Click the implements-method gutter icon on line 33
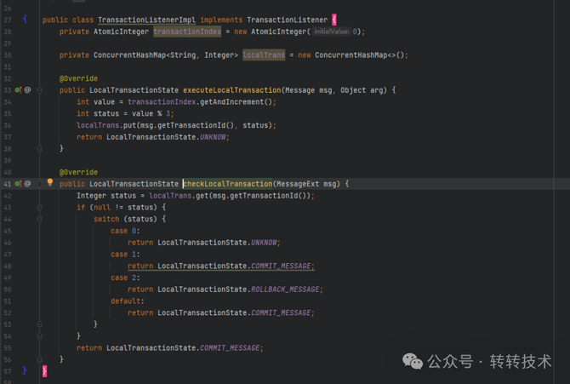570x384 pixels. [18, 89]
